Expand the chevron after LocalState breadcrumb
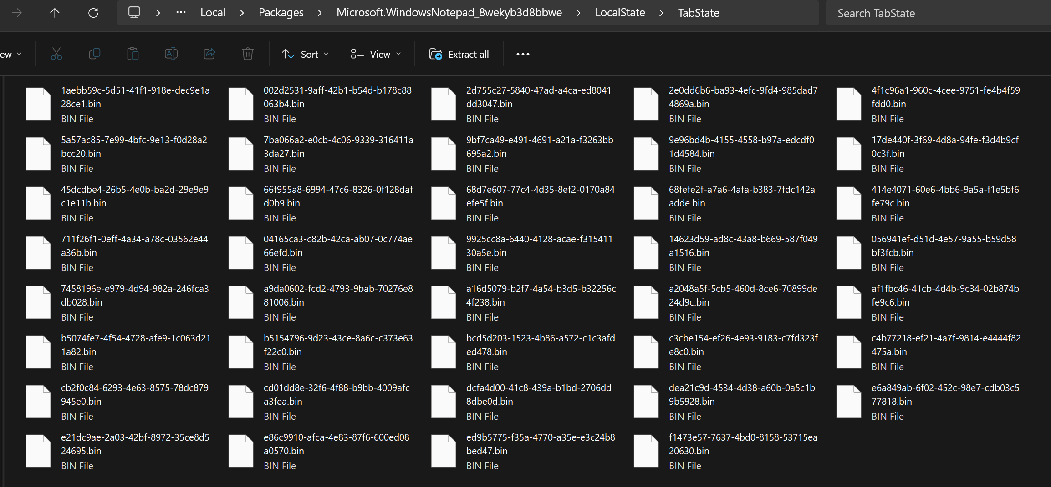This screenshot has height=487, width=1051. [x=661, y=13]
